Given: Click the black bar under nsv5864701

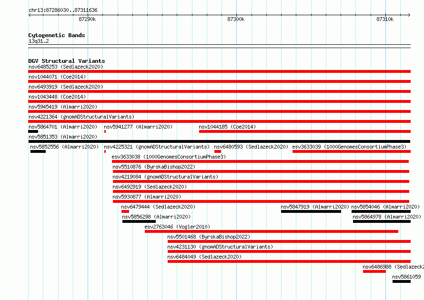Looking at the screenshot, I should pos(33,131).
